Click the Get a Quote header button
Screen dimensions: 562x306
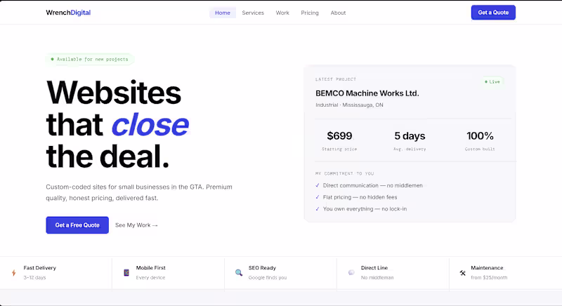(493, 13)
